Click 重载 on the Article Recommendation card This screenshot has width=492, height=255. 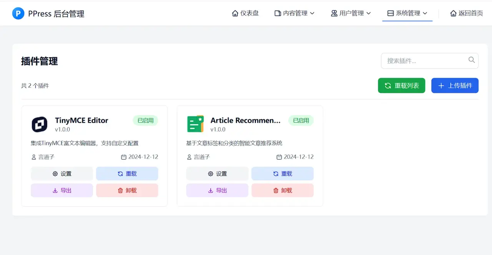[x=283, y=174]
